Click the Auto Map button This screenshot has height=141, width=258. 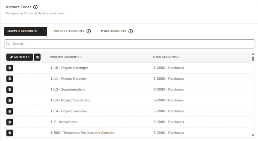(20, 57)
